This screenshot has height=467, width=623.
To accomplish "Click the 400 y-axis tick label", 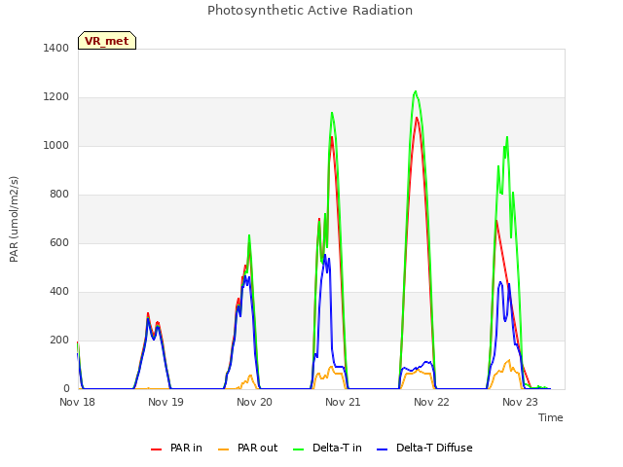I will point(59,292).
